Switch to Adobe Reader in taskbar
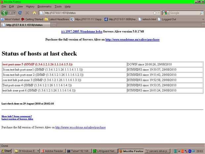 coord(53,151)
